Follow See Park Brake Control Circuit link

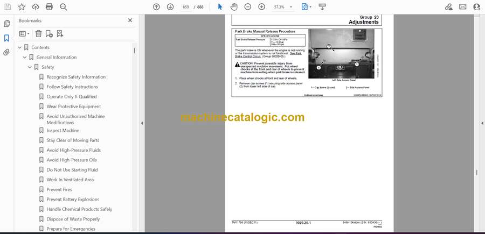pos(268,55)
